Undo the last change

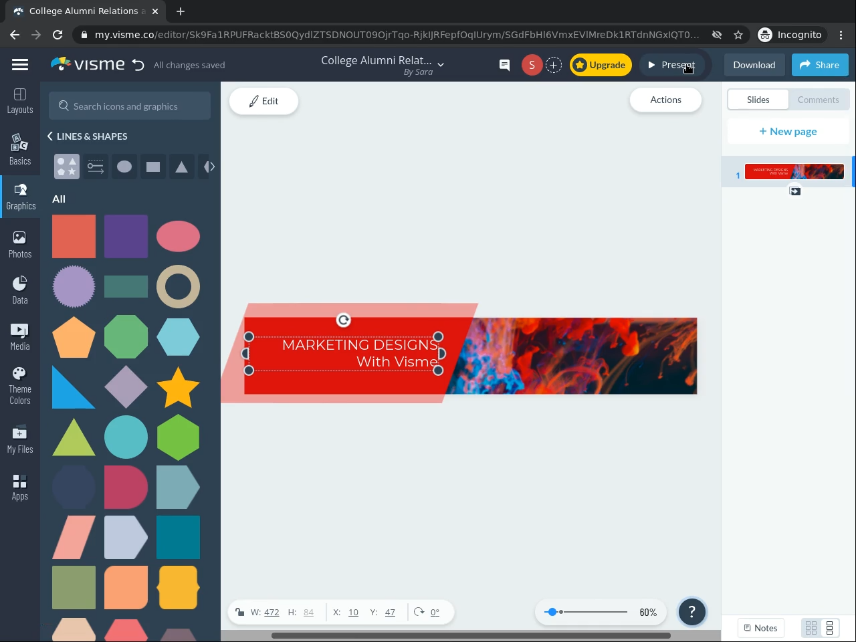138,65
